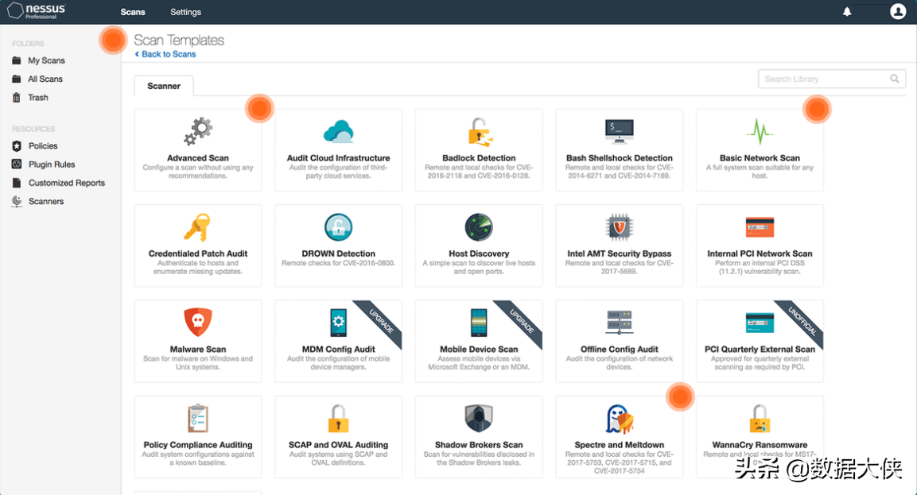The height and width of the screenshot is (495, 917).
Task: Open the Host Discovery radar icon
Action: 479,227
